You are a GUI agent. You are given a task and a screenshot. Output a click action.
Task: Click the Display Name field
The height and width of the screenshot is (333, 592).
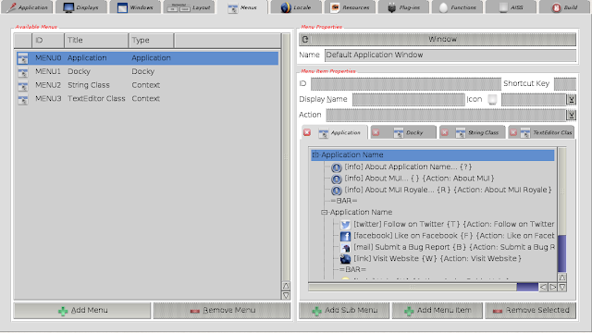coord(408,99)
